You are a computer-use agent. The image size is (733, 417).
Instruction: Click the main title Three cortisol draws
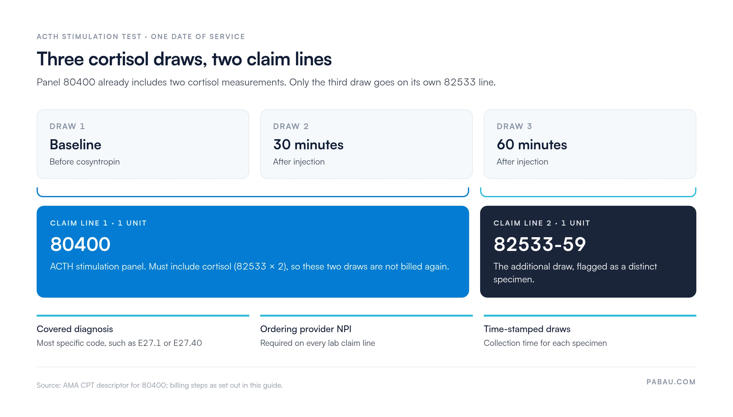tap(184, 59)
